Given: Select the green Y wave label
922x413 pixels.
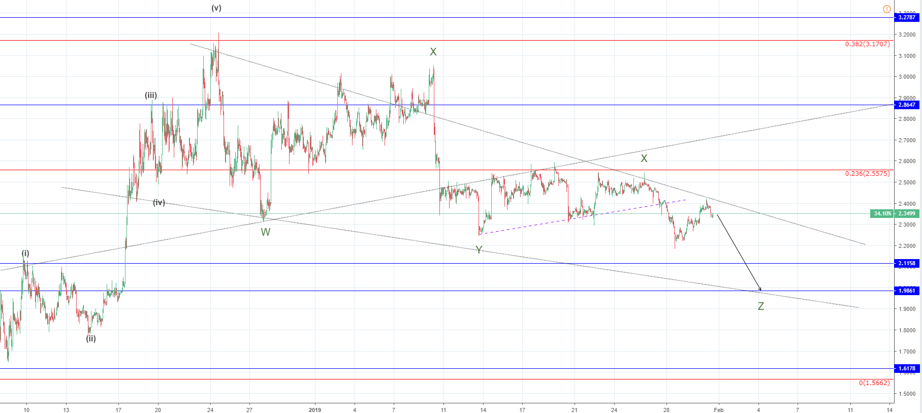Looking at the screenshot, I should [x=479, y=249].
